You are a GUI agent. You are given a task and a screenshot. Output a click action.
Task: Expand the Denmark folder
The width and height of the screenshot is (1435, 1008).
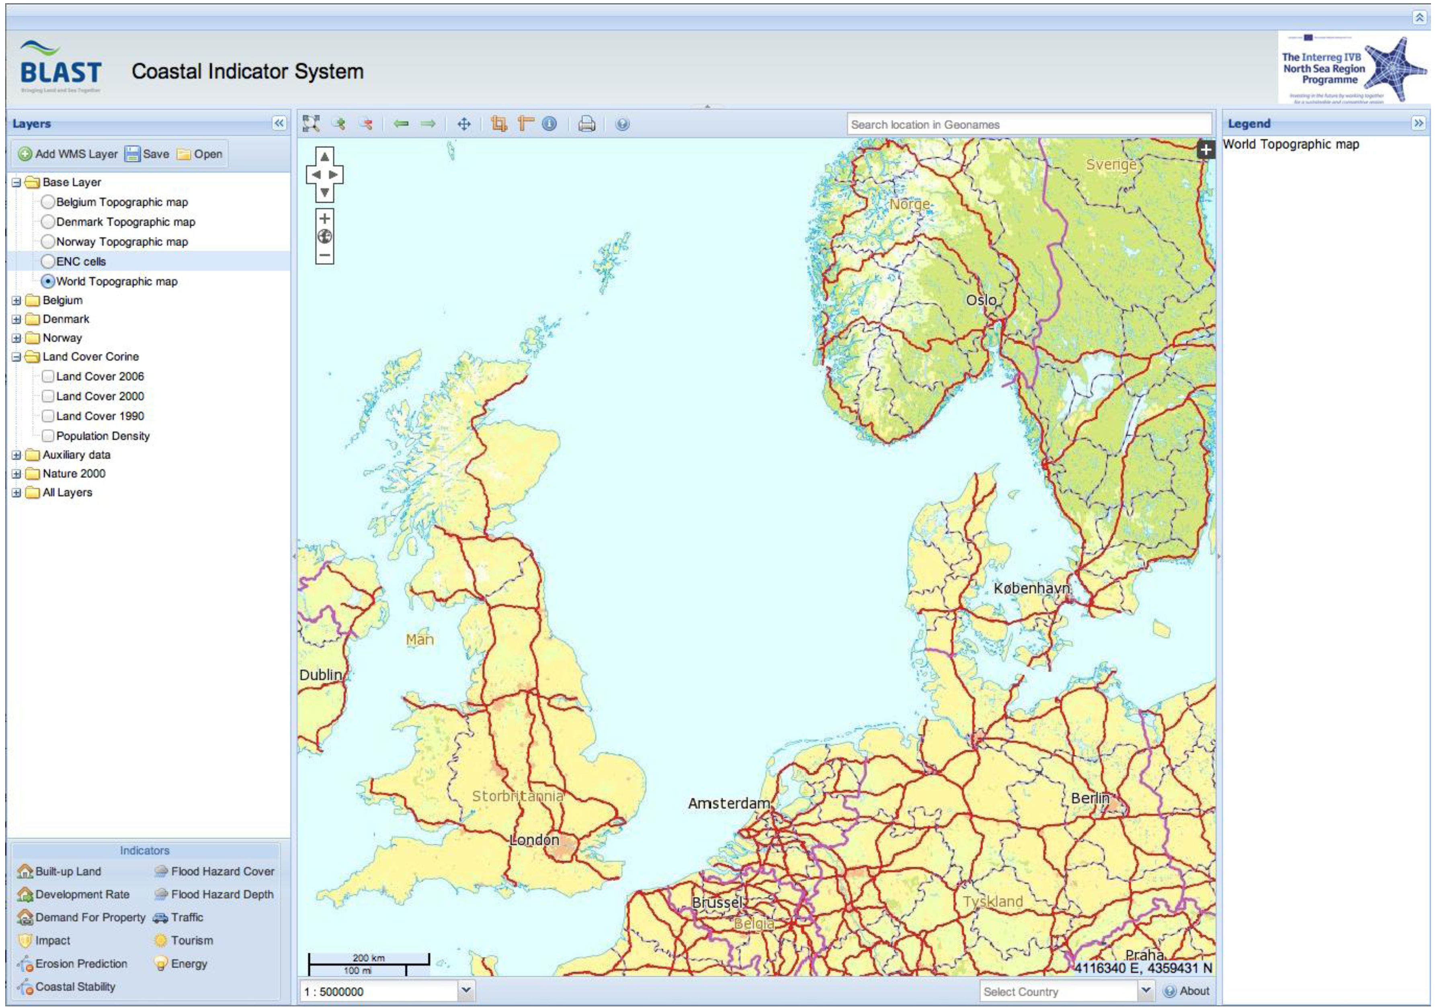(17, 320)
